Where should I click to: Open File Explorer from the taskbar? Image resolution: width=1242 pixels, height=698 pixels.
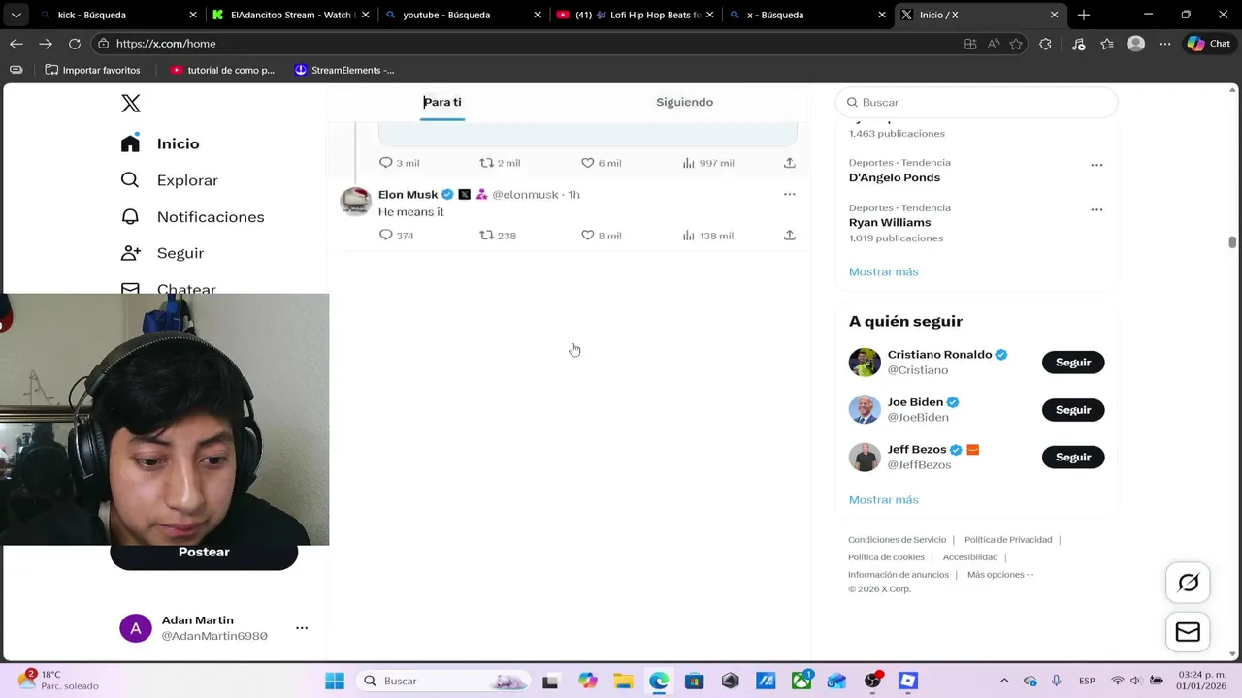[623, 681]
